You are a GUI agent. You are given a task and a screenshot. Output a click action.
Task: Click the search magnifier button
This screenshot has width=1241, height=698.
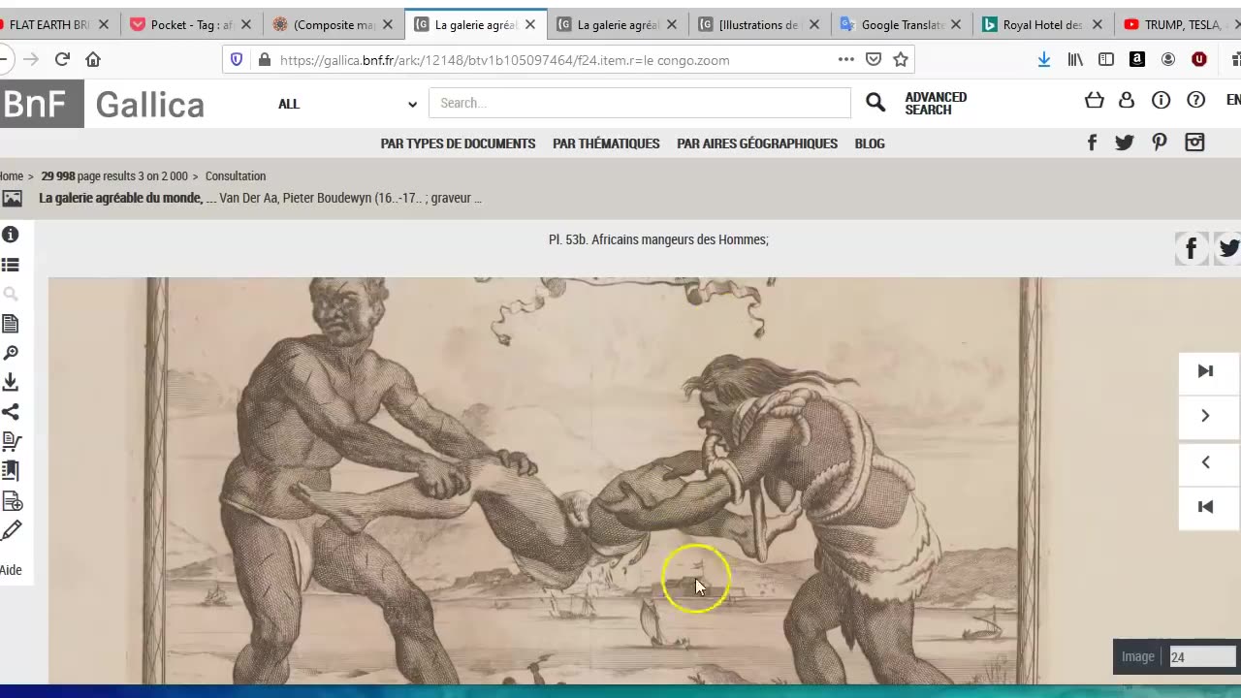click(x=875, y=103)
